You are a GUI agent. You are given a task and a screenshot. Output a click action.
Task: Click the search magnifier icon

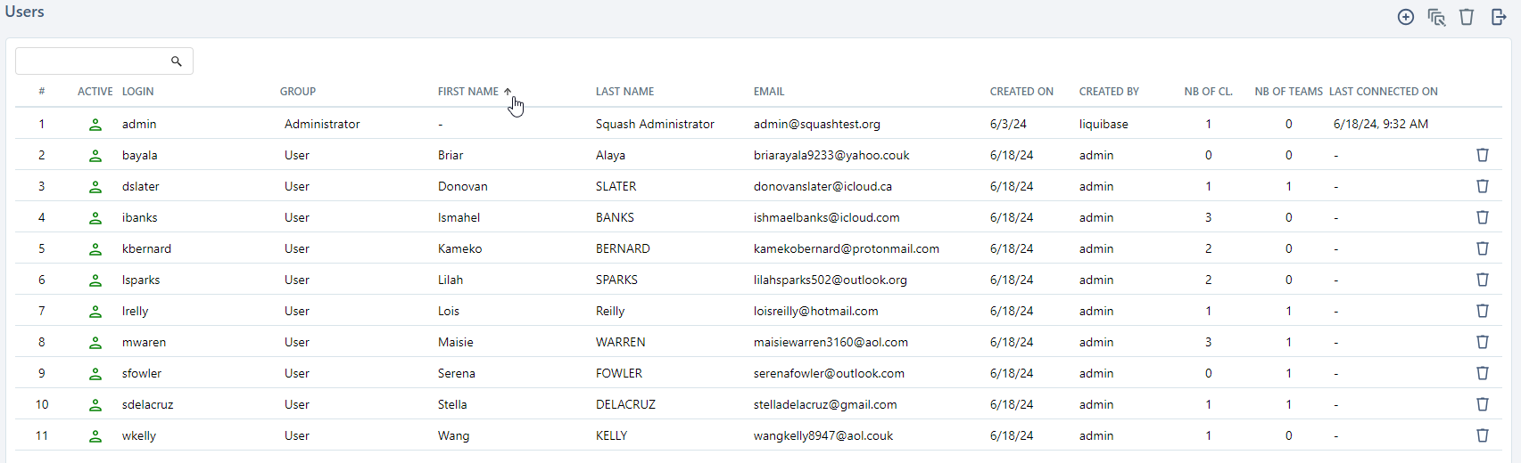177,61
